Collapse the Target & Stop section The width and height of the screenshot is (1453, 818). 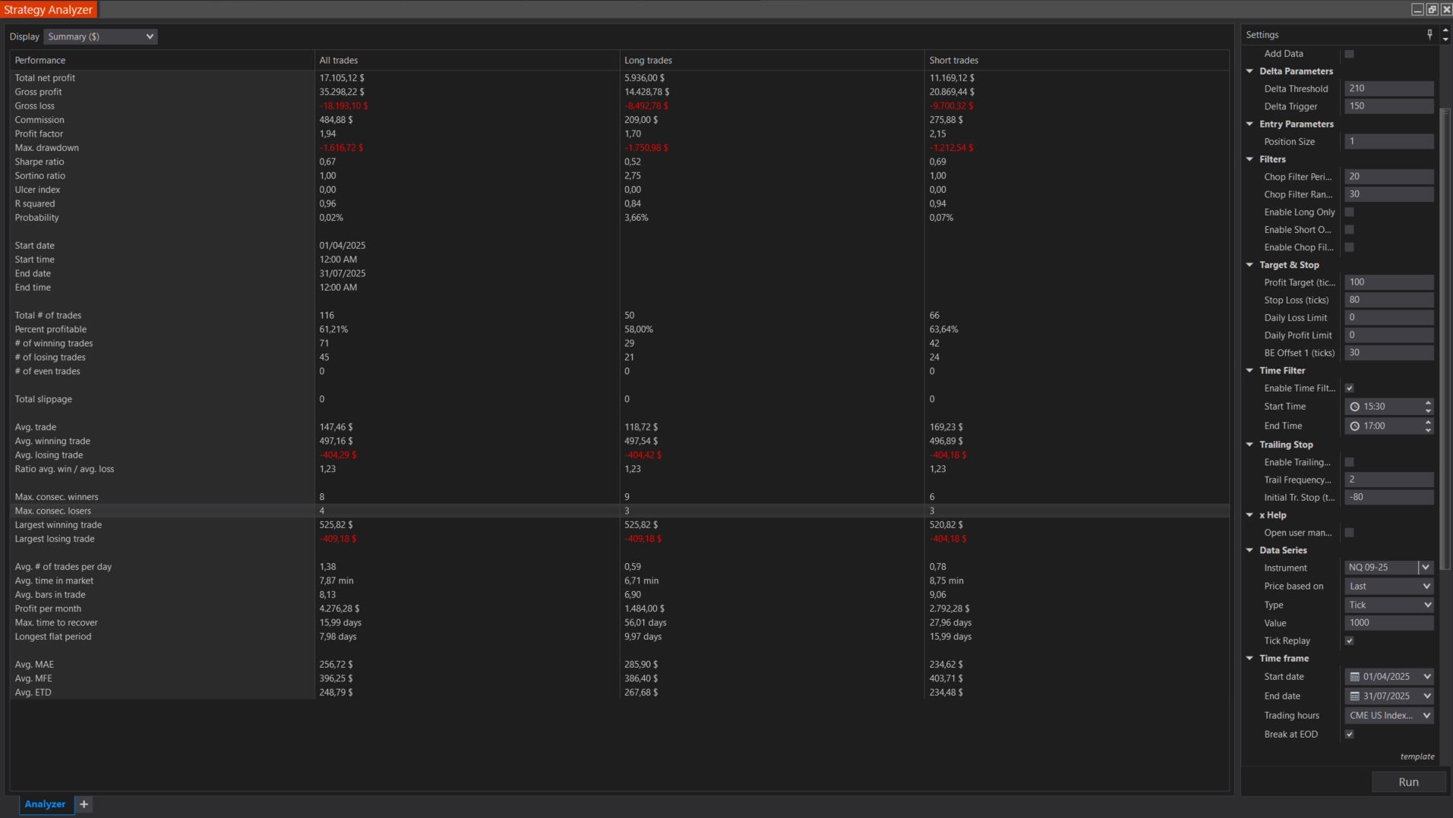(x=1249, y=265)
